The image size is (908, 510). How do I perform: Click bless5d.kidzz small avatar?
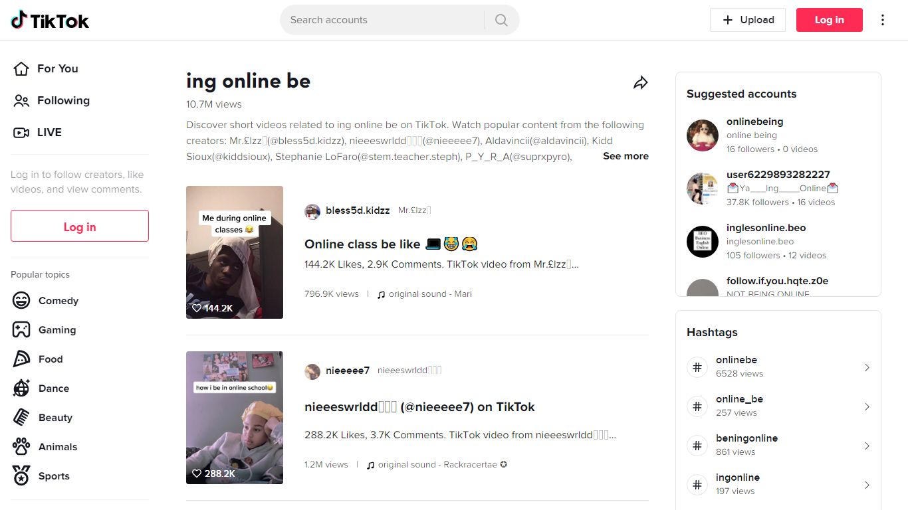(x=312, y=211)
